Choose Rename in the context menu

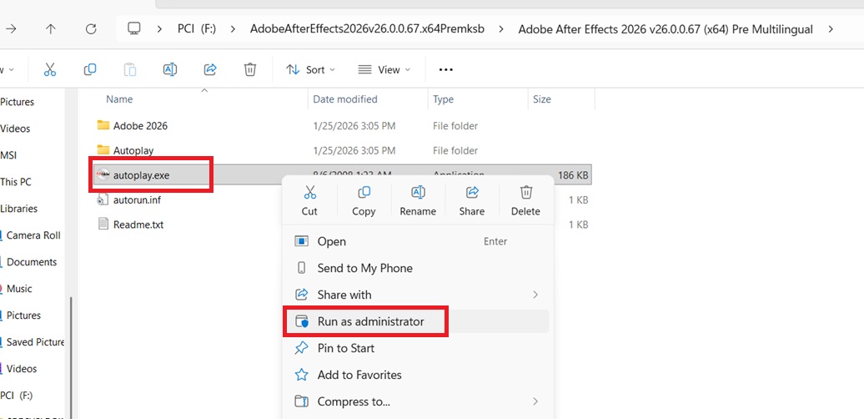click(x=418, y=200)
